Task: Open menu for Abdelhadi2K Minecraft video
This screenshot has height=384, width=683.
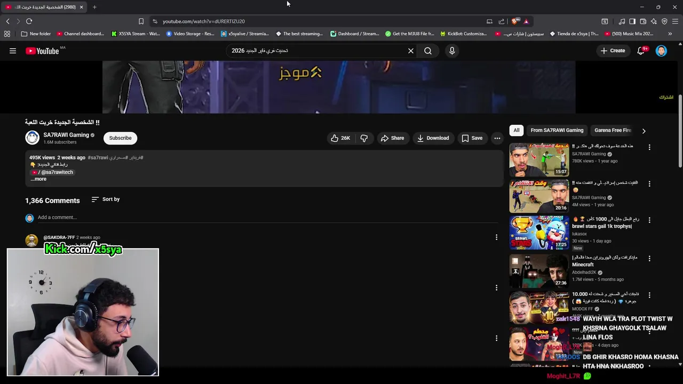Action: [x=649, y=259]
